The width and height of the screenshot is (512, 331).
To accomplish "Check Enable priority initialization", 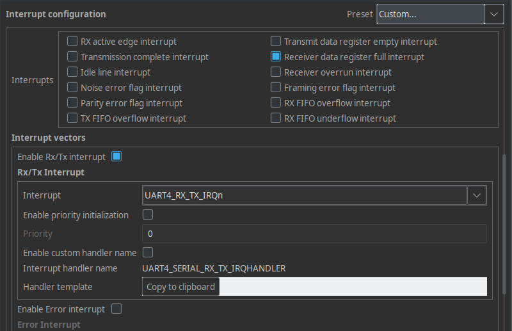I will pos(147,214).
